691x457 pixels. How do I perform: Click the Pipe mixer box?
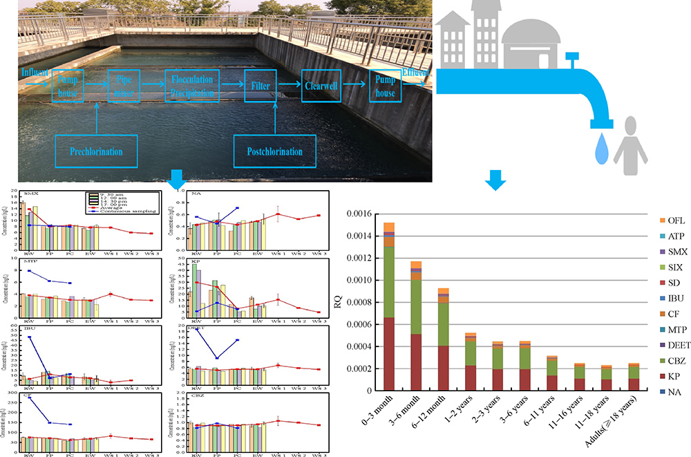tap(124, 86)
